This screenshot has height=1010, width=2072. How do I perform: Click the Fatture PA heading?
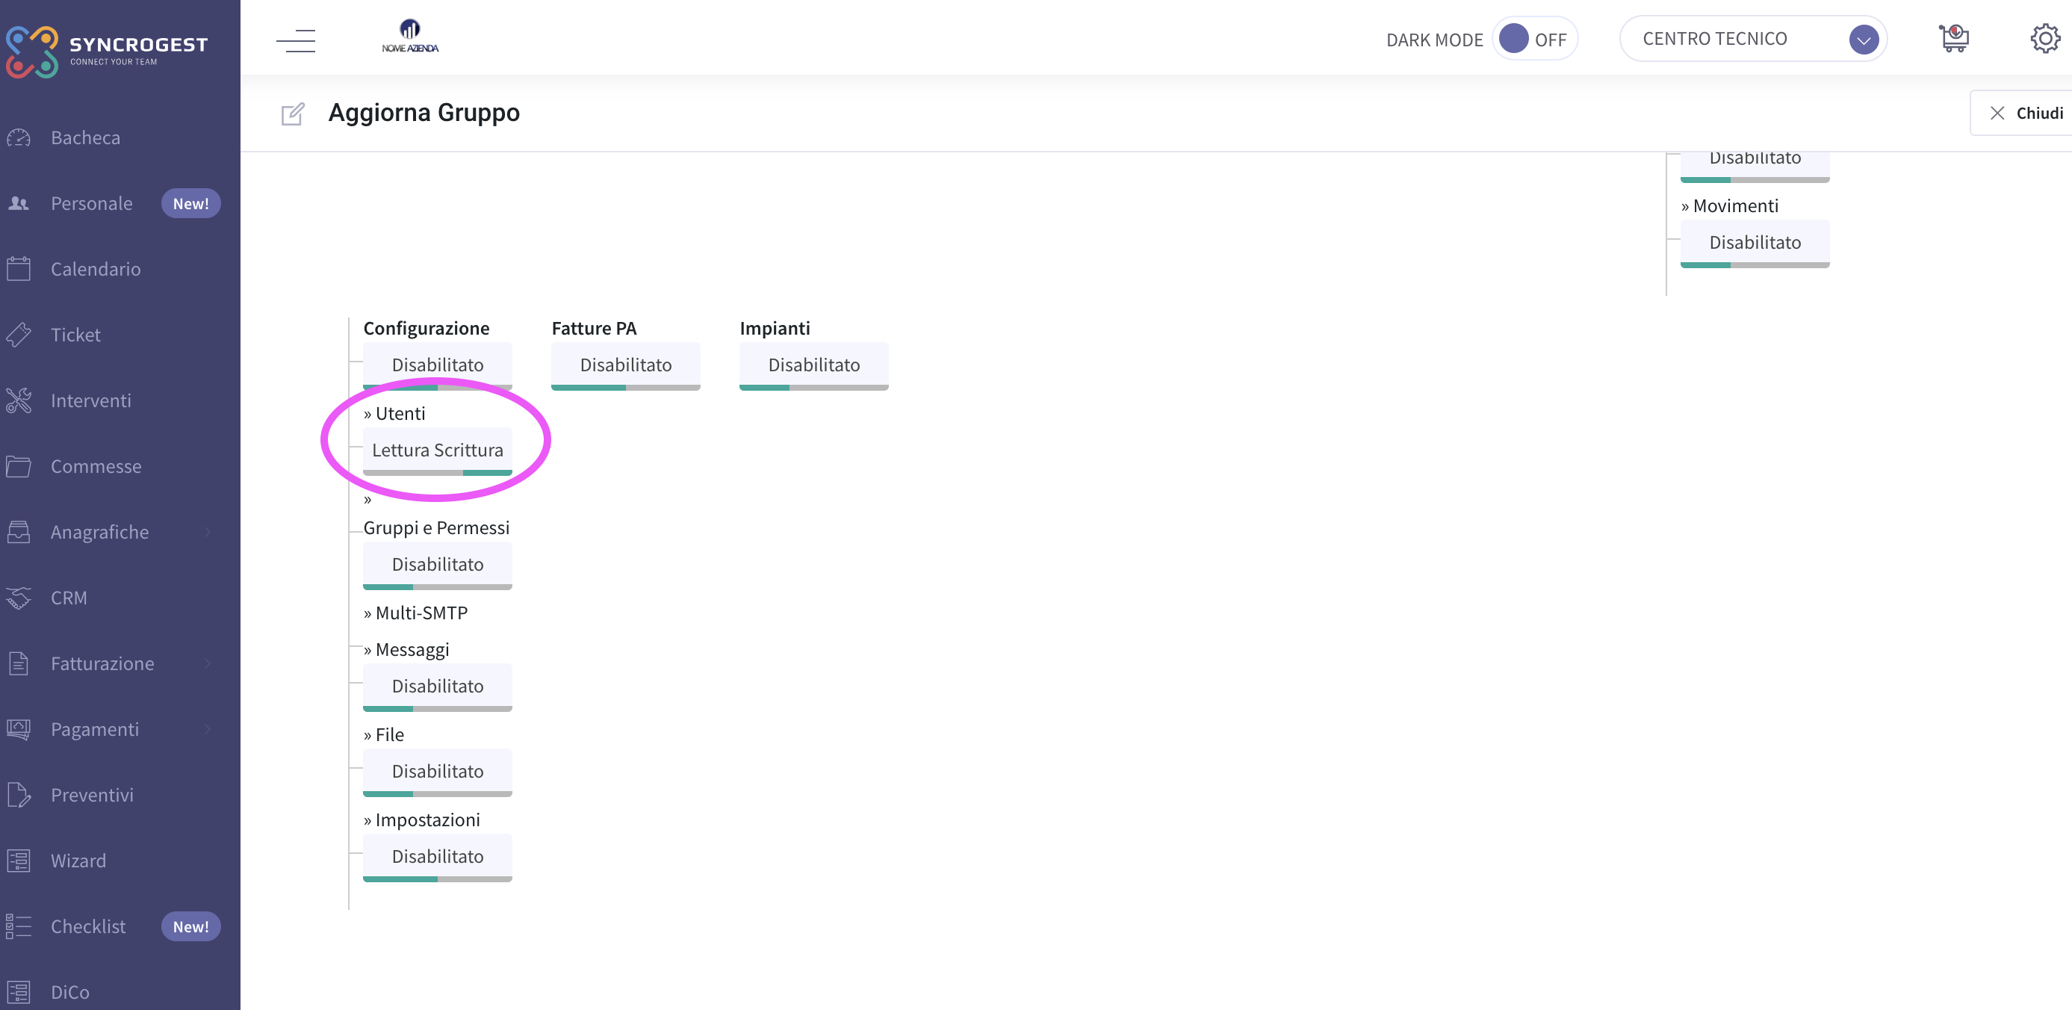595,329
